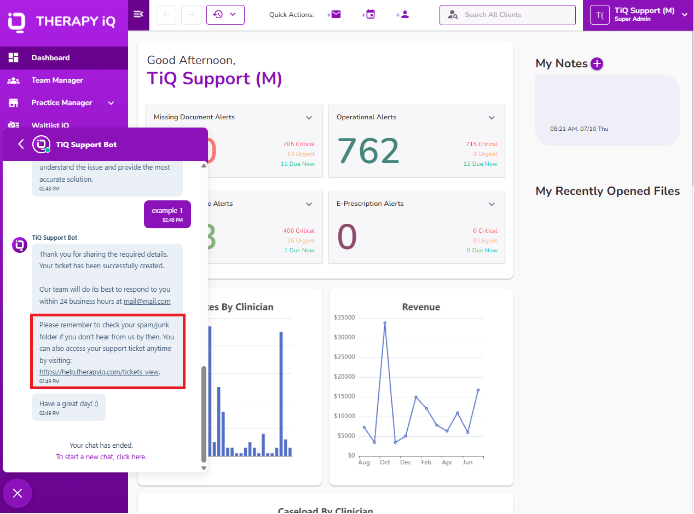Open the help.therapyiq.com tickets-view link
Image resolution: width=694 pixels, height=514 pixels.
[99, 372]
